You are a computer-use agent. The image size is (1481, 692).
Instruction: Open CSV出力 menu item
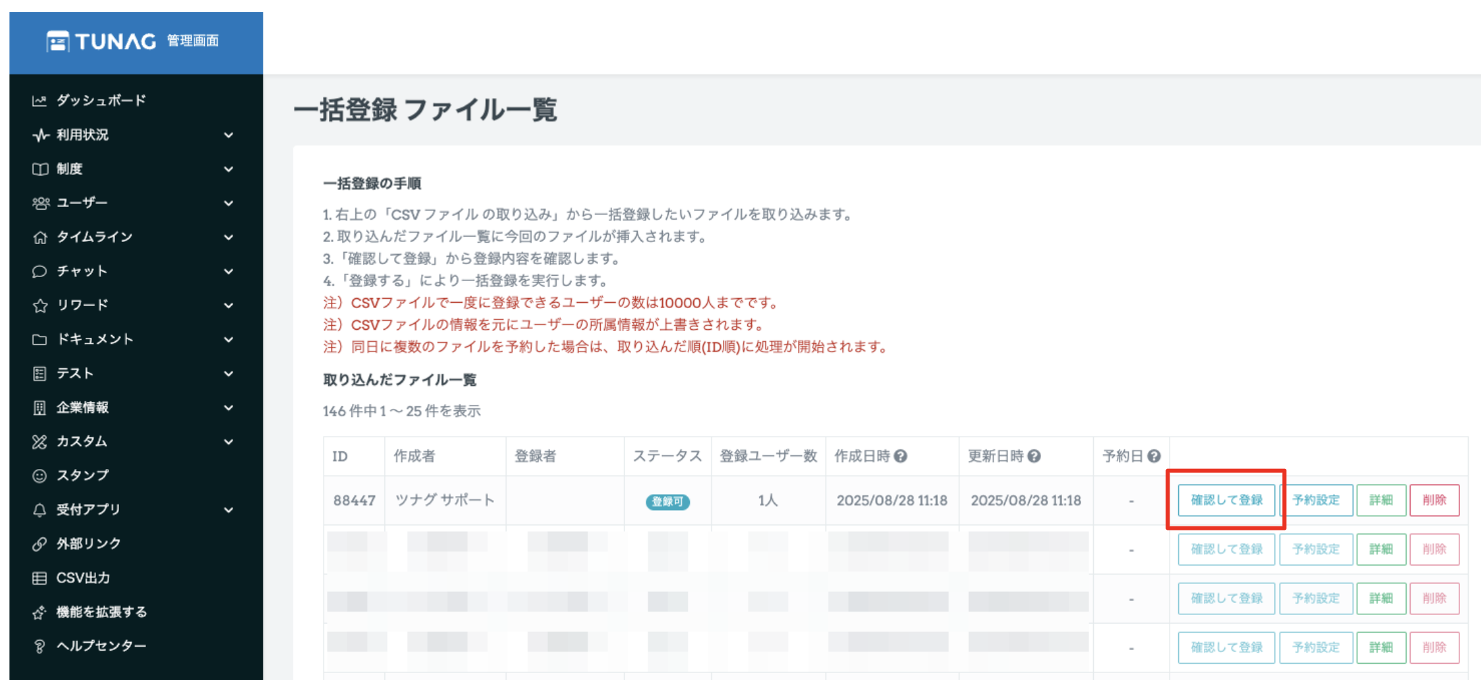(x=83, y=578)
